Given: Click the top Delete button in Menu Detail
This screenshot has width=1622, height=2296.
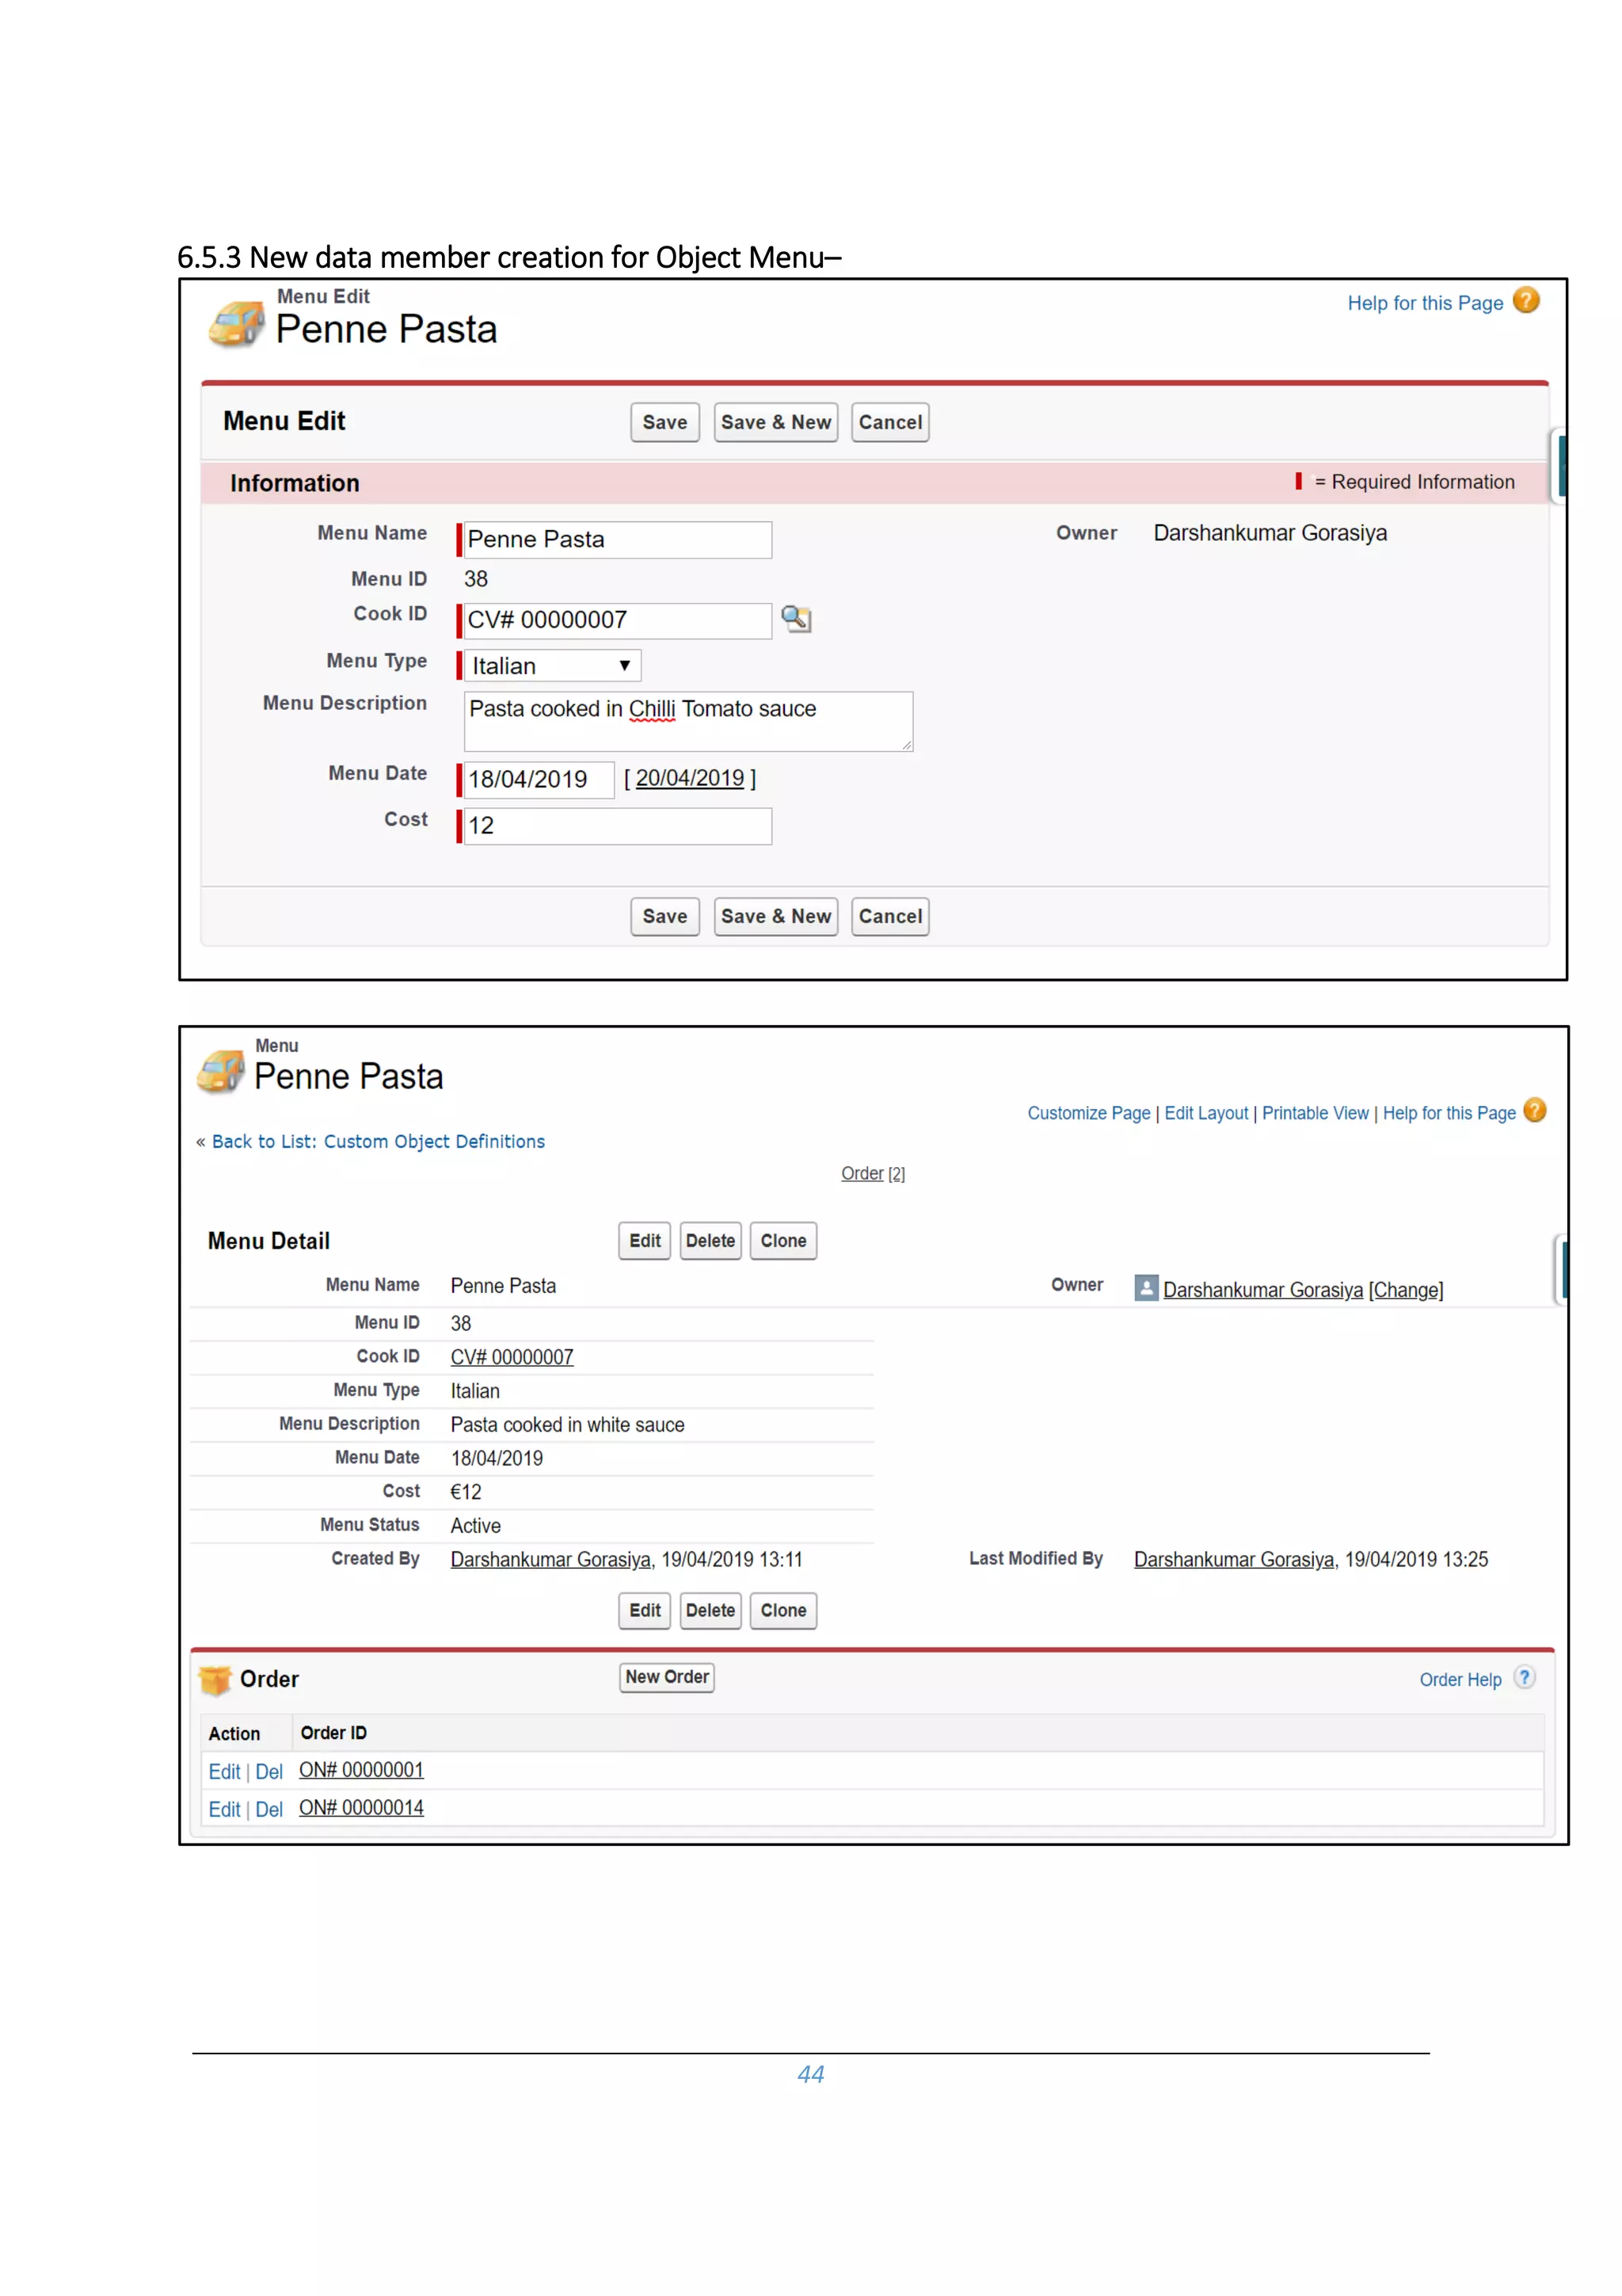Looking at the screenshot, I should pyautogui.click(x=710, y=1241).
